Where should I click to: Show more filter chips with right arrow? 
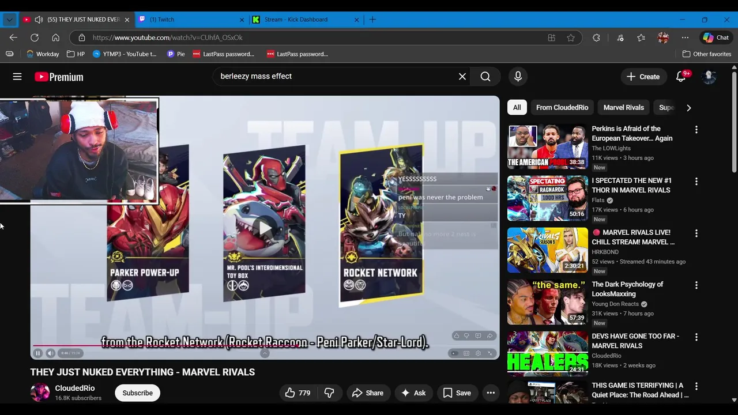tap(688, 108)
